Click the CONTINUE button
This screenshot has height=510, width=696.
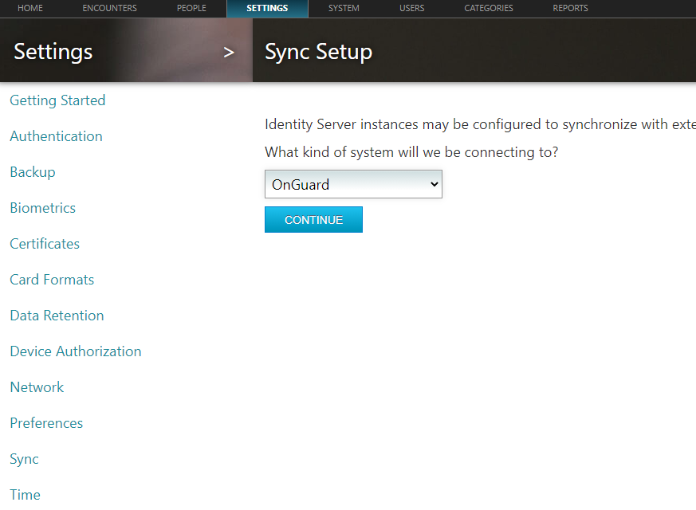coord(313,219)
